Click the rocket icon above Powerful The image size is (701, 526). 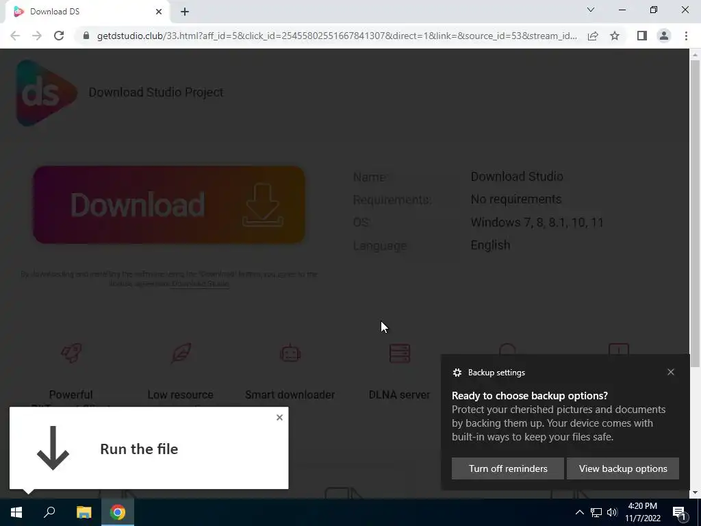pos(71,353)
